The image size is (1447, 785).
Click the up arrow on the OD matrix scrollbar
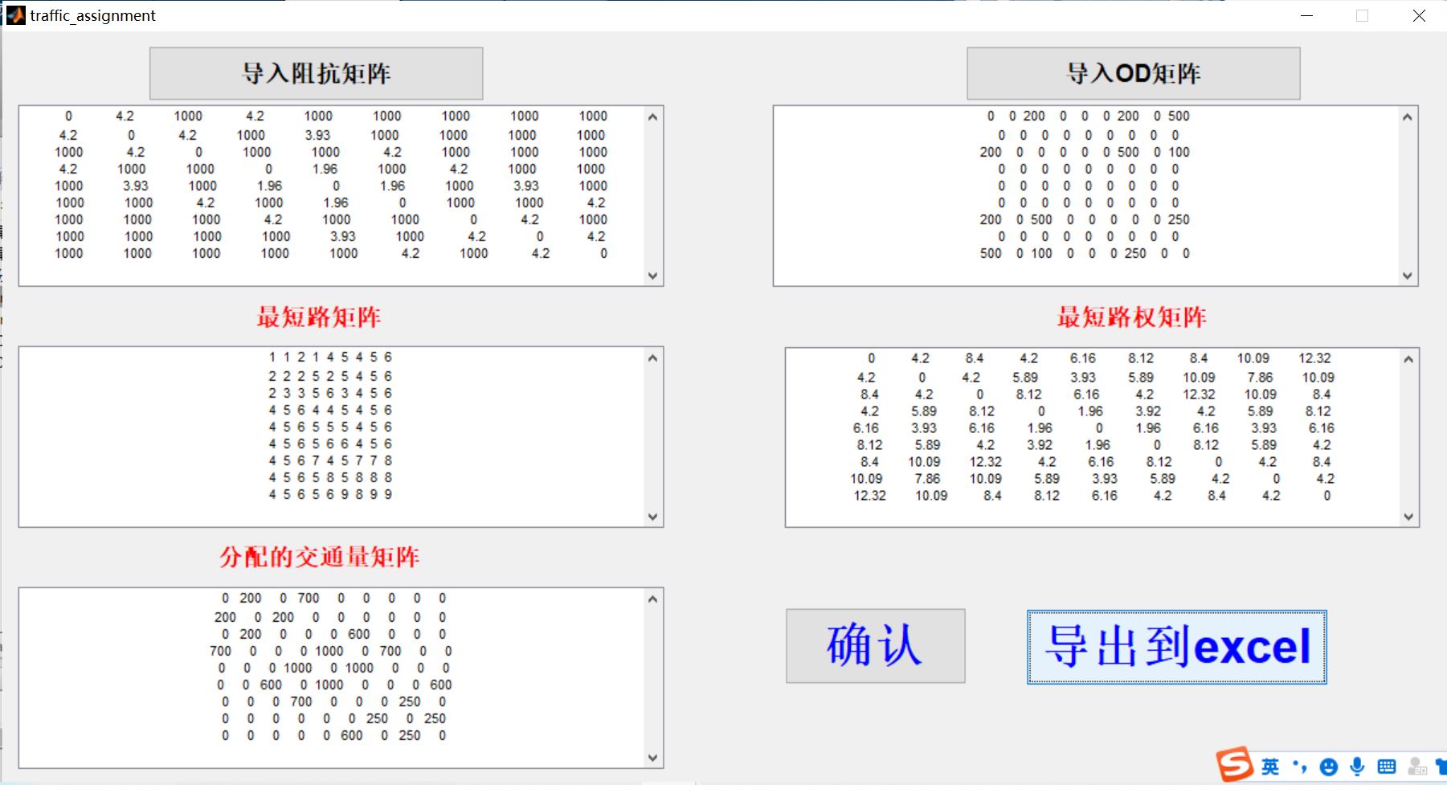click(x=1409, y=117)
